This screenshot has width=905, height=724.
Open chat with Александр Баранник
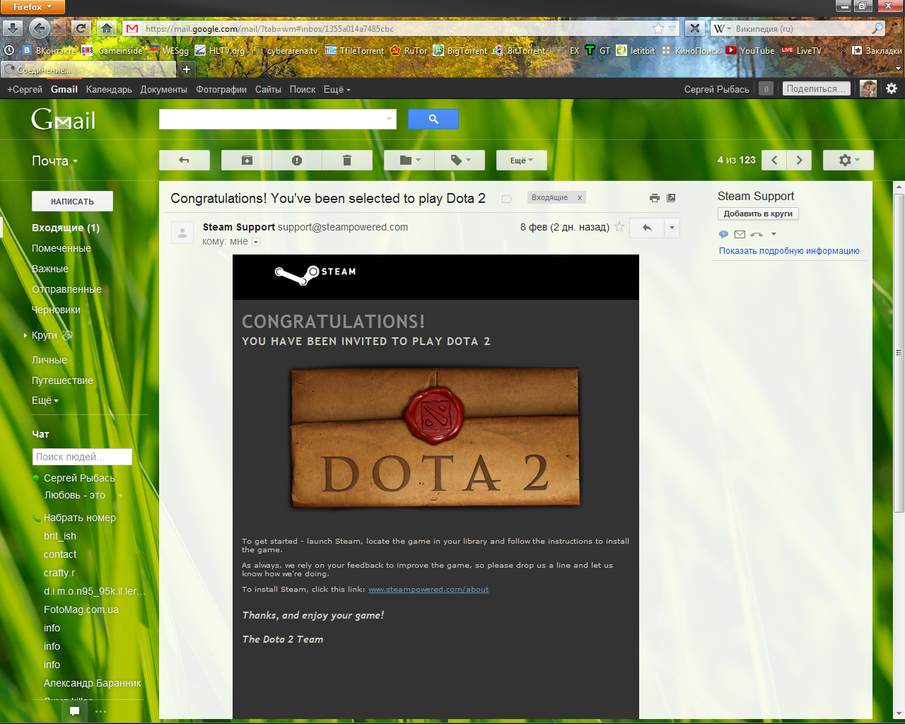93,683
